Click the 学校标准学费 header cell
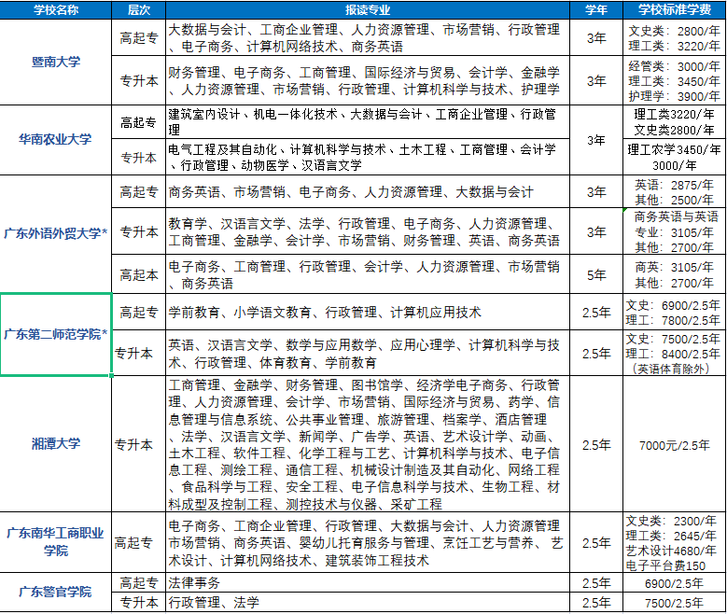 pyautogui.click(x=673, y=9)
